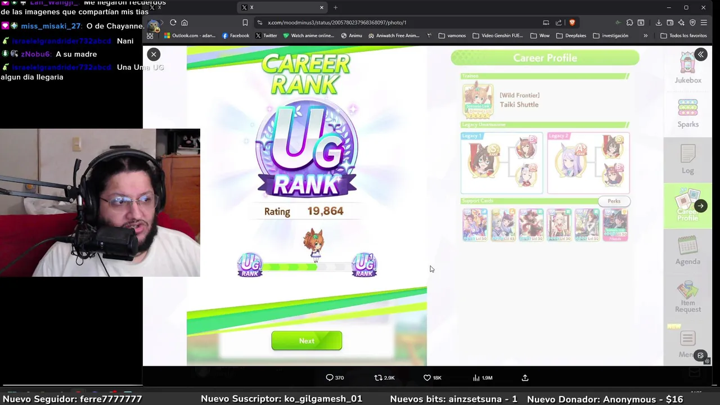This screenshot has height=405, width=720.
Task: Collapse the side panel with double chevron
Action: coord(701,54)
